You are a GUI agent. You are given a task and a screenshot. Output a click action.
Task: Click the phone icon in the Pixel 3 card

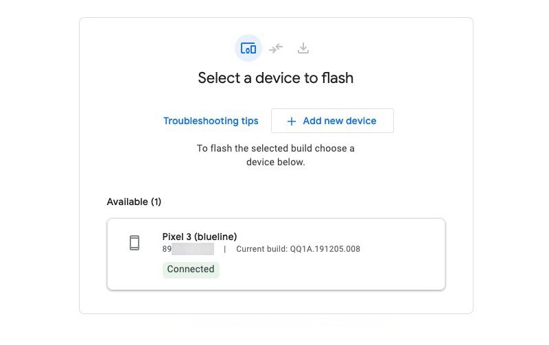pyautogui.click(x=135, y=243)
